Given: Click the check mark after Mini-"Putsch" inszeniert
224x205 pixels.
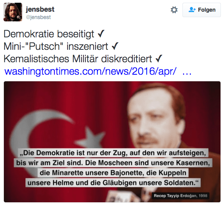Looking at the screenshot, I should coord(115,46).
